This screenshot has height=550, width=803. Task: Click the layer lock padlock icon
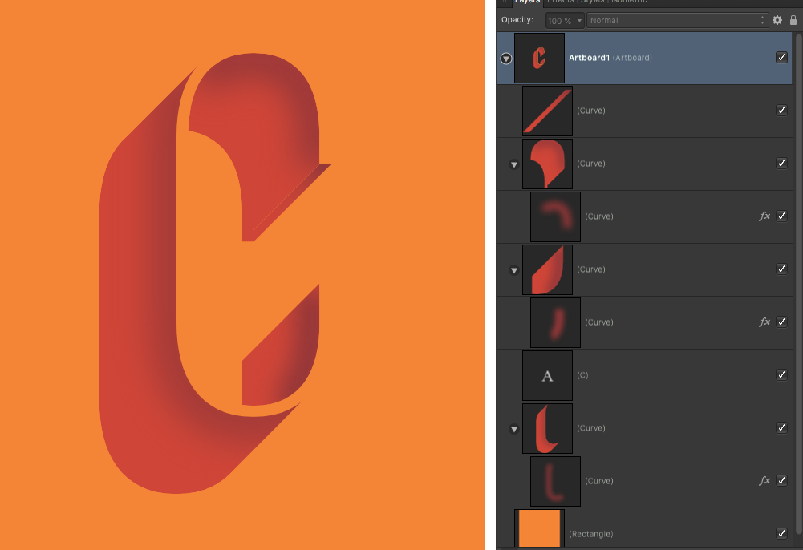pyautogui.click(x=793, y=20)
